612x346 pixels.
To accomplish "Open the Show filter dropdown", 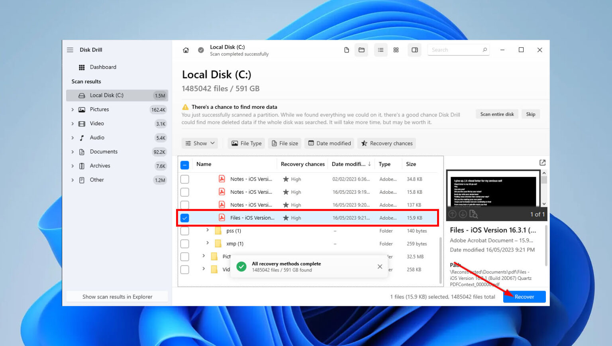I will (200, 143).
